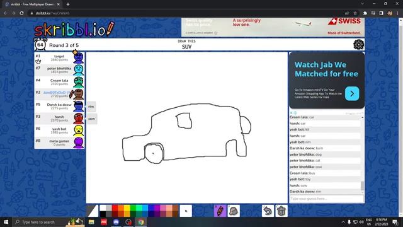Open the browser profile avatar

pos(390,13)
